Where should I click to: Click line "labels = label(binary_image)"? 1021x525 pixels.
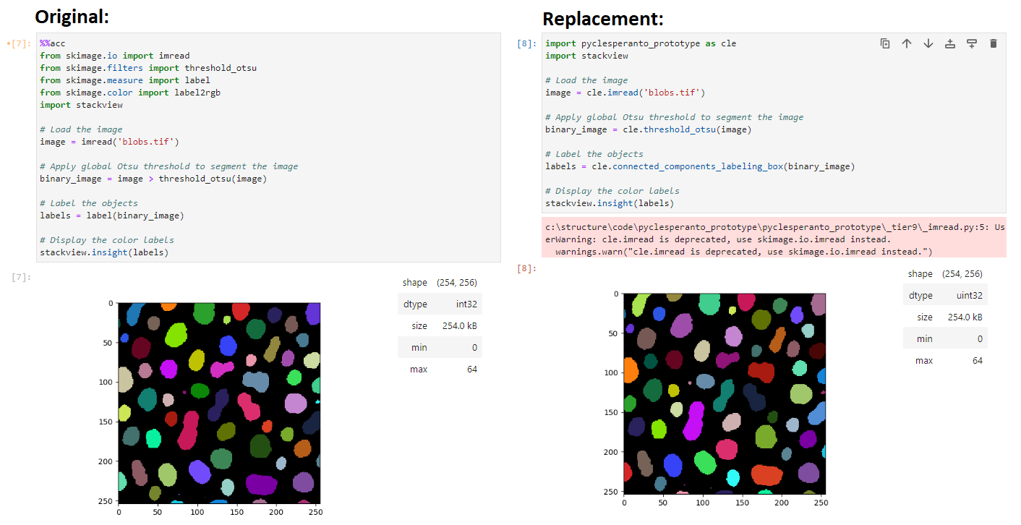point(112,215)
